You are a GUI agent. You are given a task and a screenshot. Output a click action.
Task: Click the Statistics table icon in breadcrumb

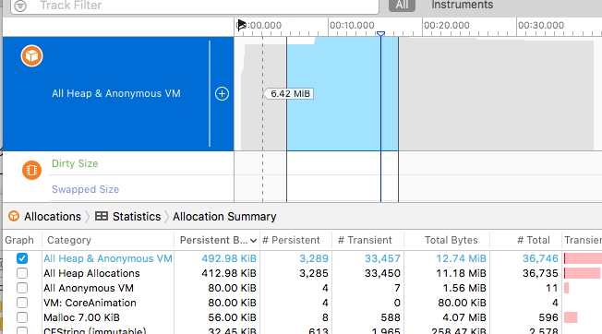tap(102, 216)
